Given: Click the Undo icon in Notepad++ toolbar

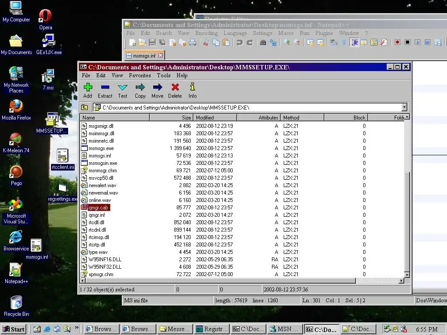Looking at the screenshot, I should point(240,42).
